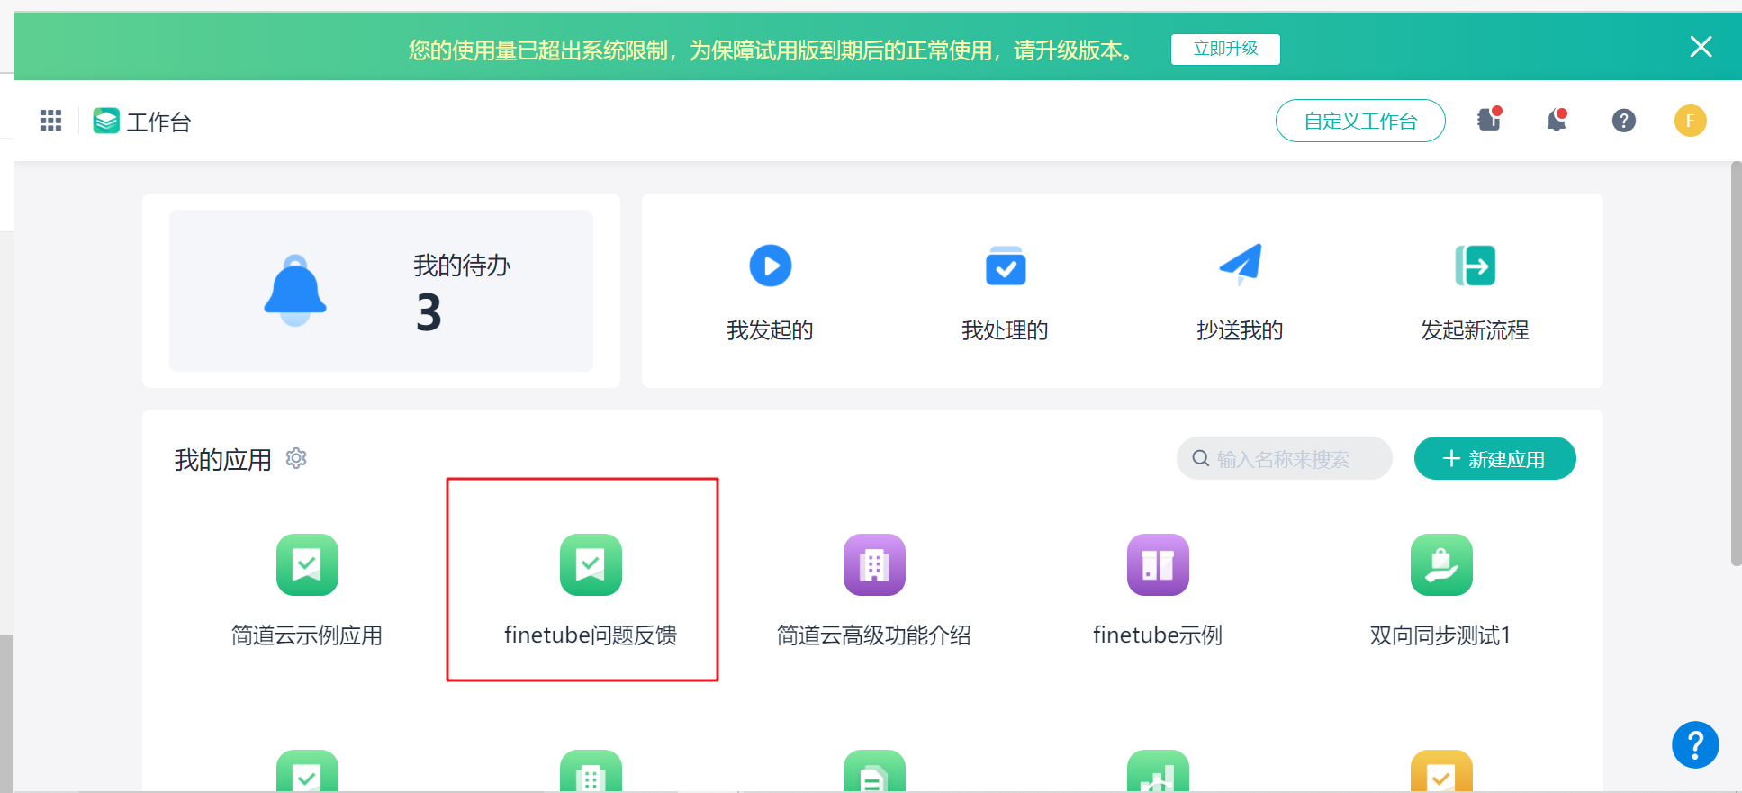Click the 工作台 title text
1742x793 pixels.
tap(159, 122)
